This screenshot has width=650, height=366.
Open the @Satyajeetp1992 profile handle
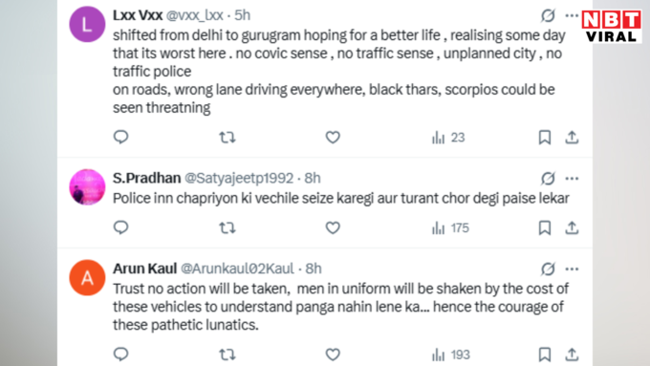239,179
